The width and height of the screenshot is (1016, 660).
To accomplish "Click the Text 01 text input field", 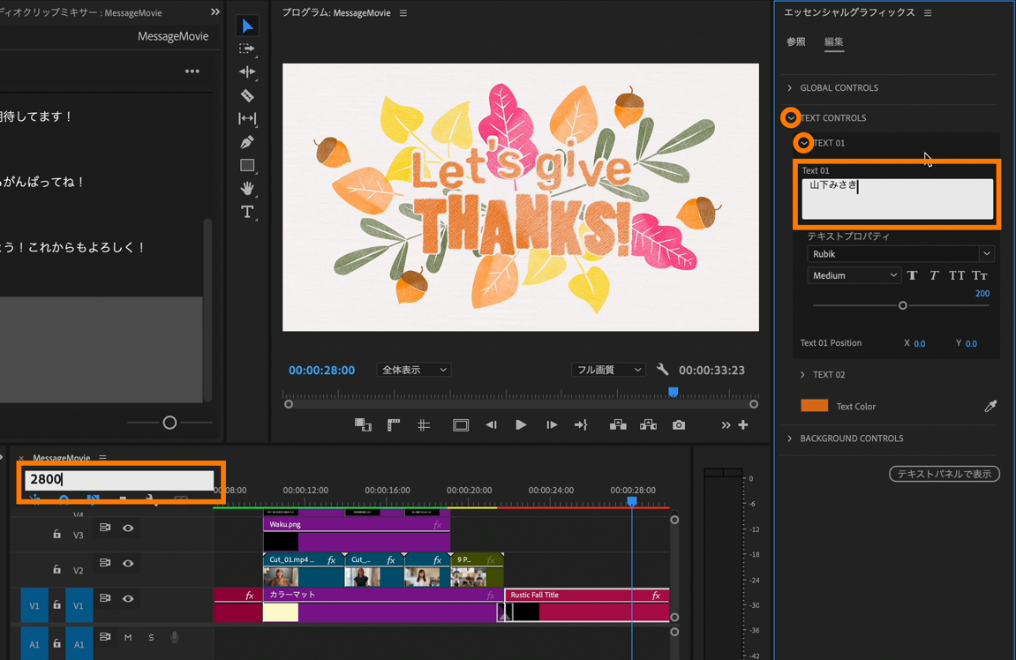I will pos(898,199).
